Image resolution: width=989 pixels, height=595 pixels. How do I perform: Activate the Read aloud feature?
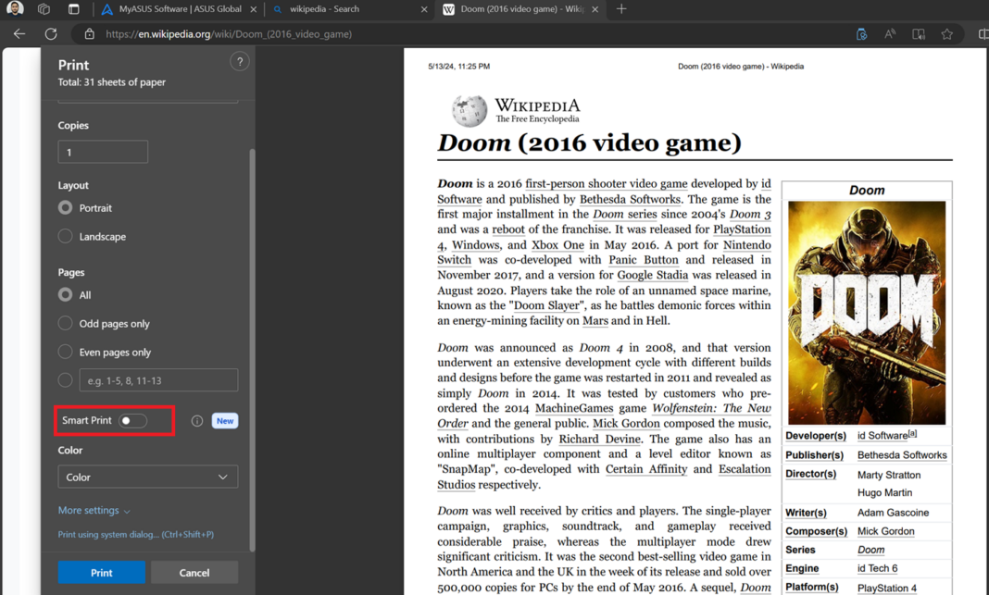(x=889, y=33)
